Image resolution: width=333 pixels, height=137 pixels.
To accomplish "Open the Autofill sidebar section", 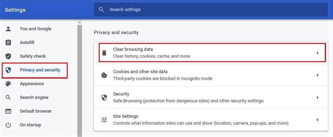I will (27, 43).
